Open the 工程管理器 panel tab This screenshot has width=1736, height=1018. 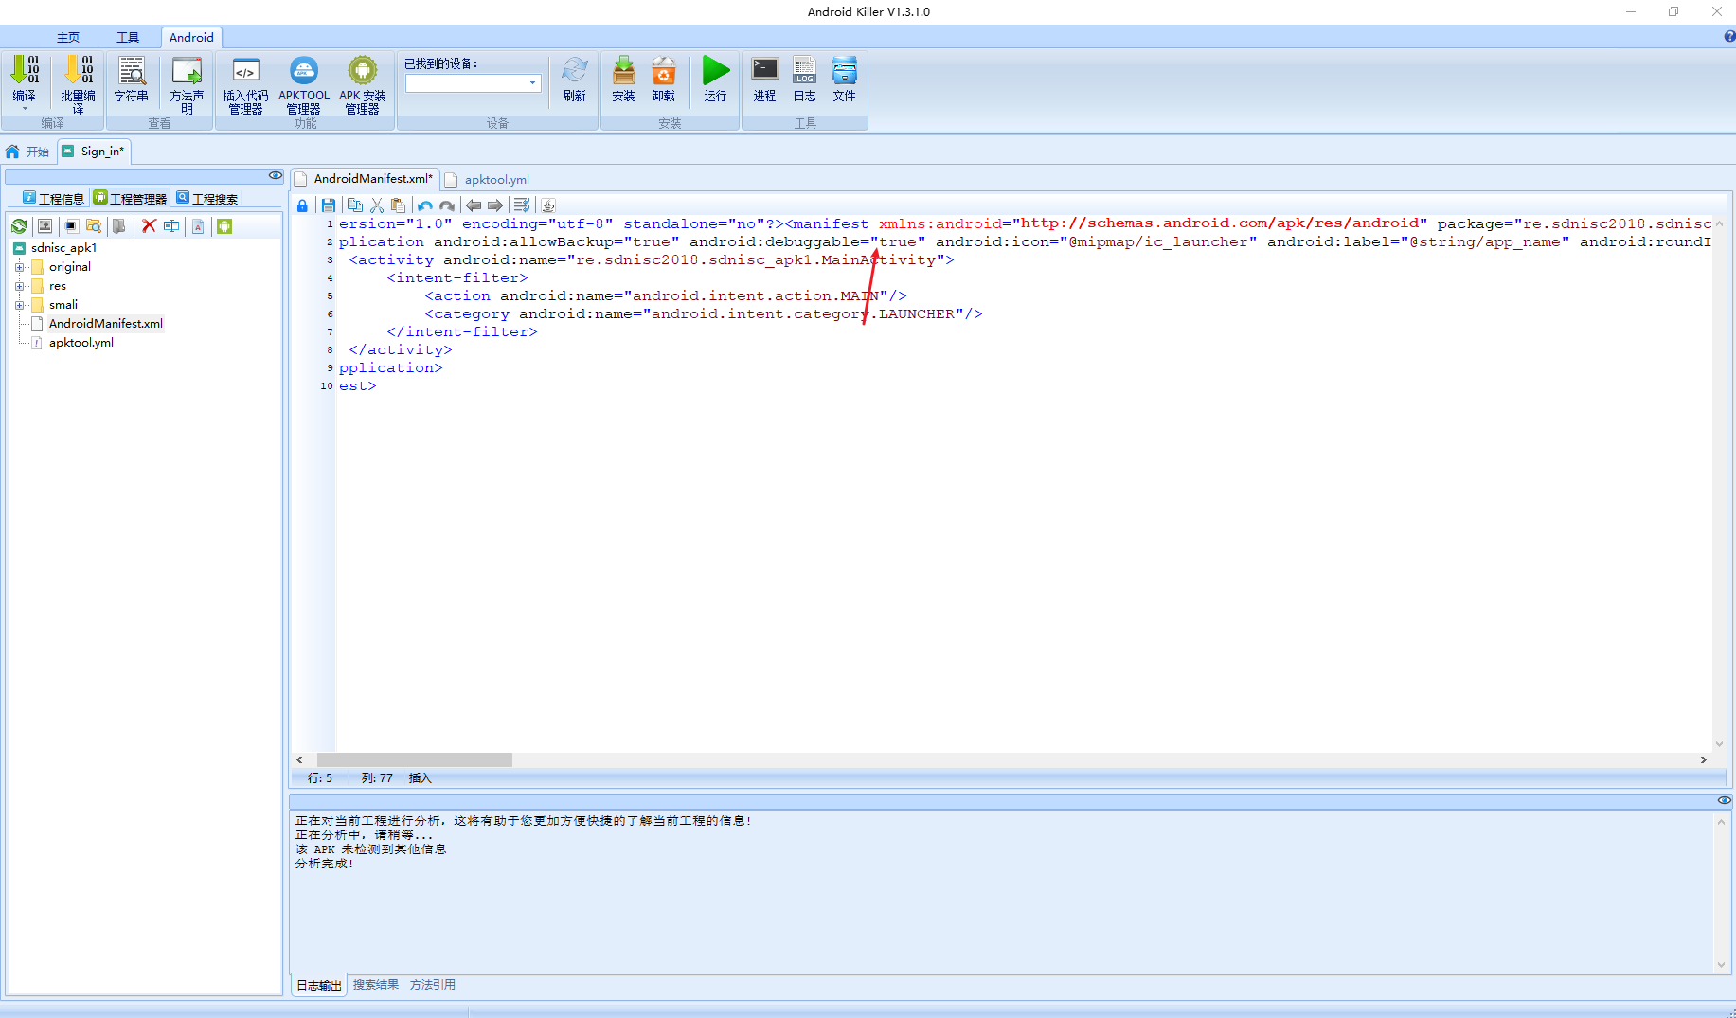130,199
